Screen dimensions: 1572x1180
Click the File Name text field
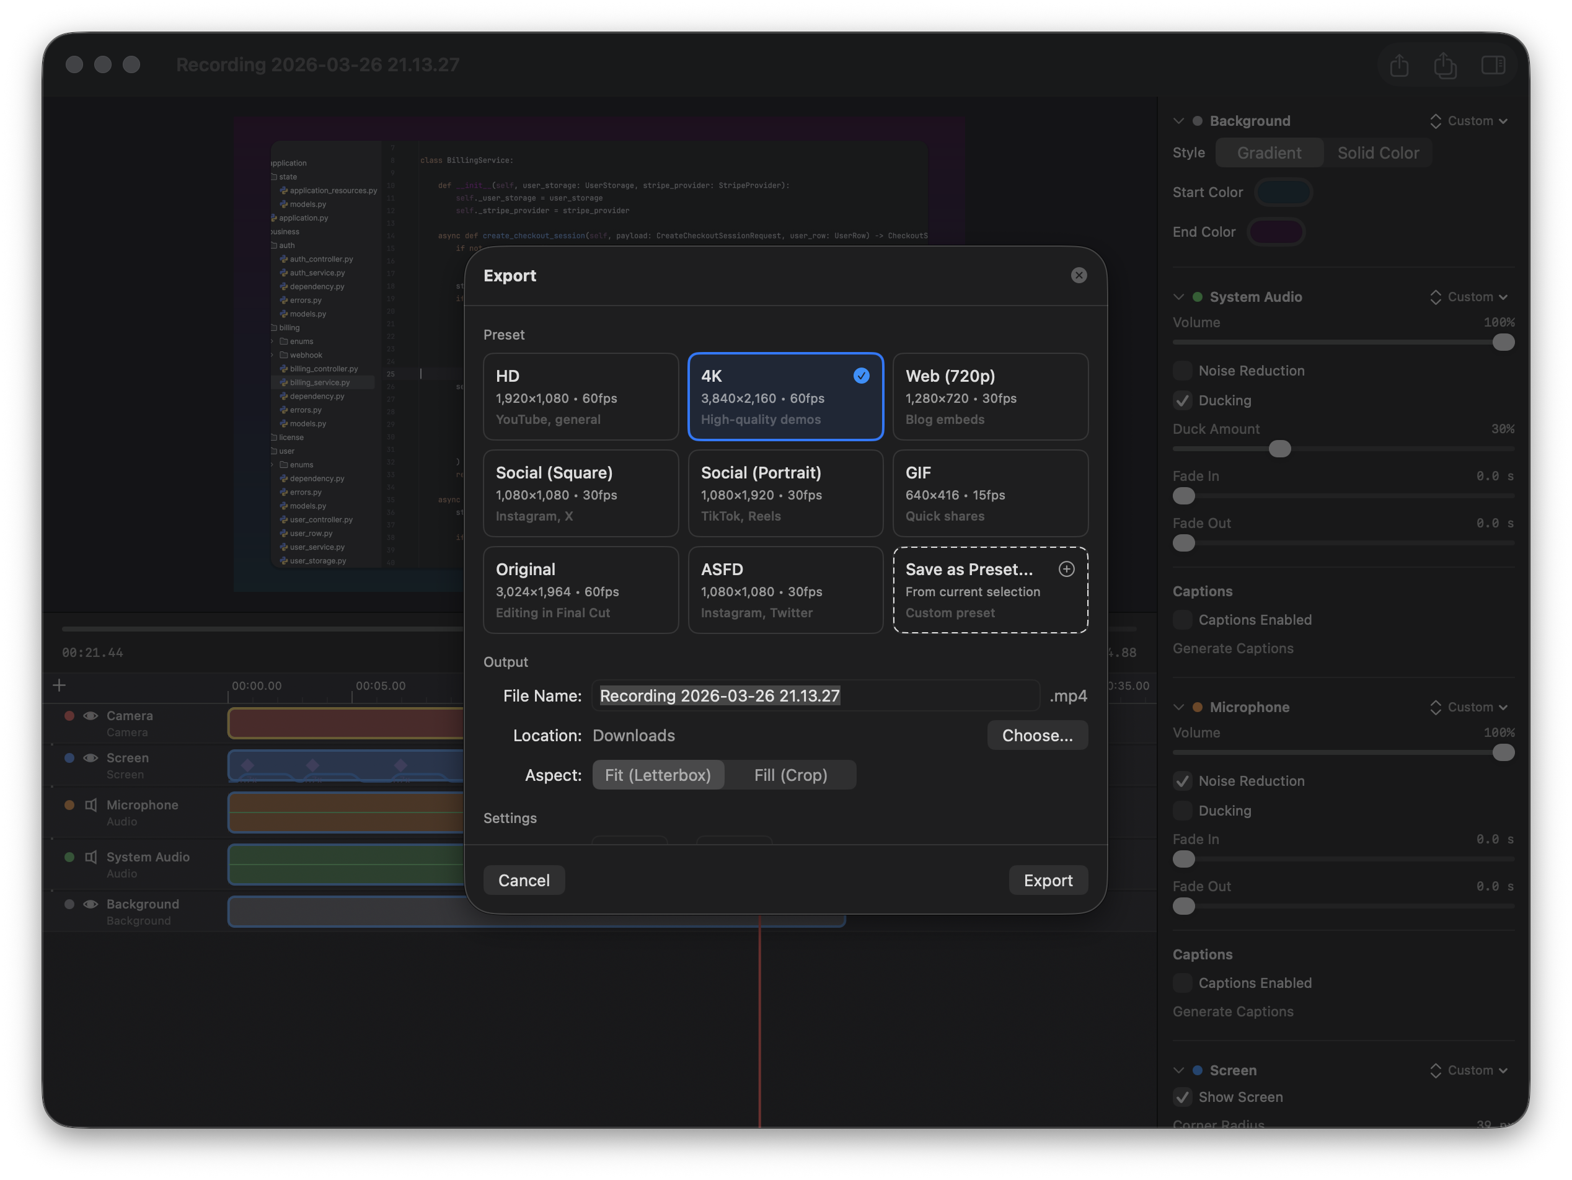816,695
